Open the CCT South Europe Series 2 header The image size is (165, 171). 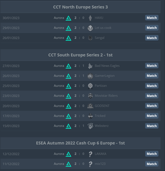pyautogui.click(x=80, y=55)
